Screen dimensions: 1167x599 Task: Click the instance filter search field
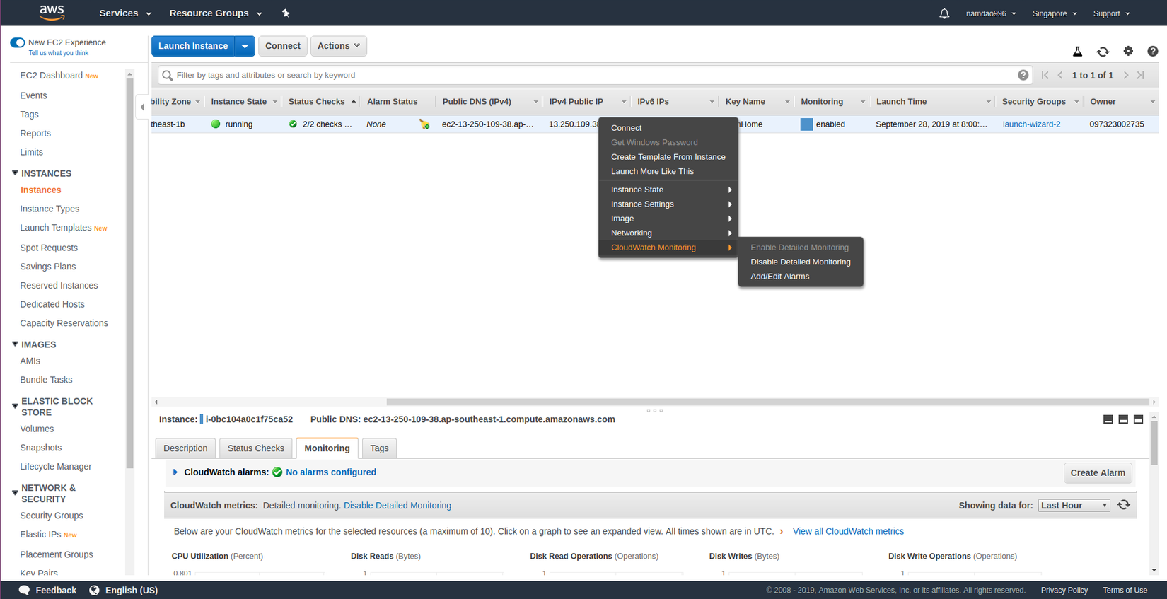point(594,75)
